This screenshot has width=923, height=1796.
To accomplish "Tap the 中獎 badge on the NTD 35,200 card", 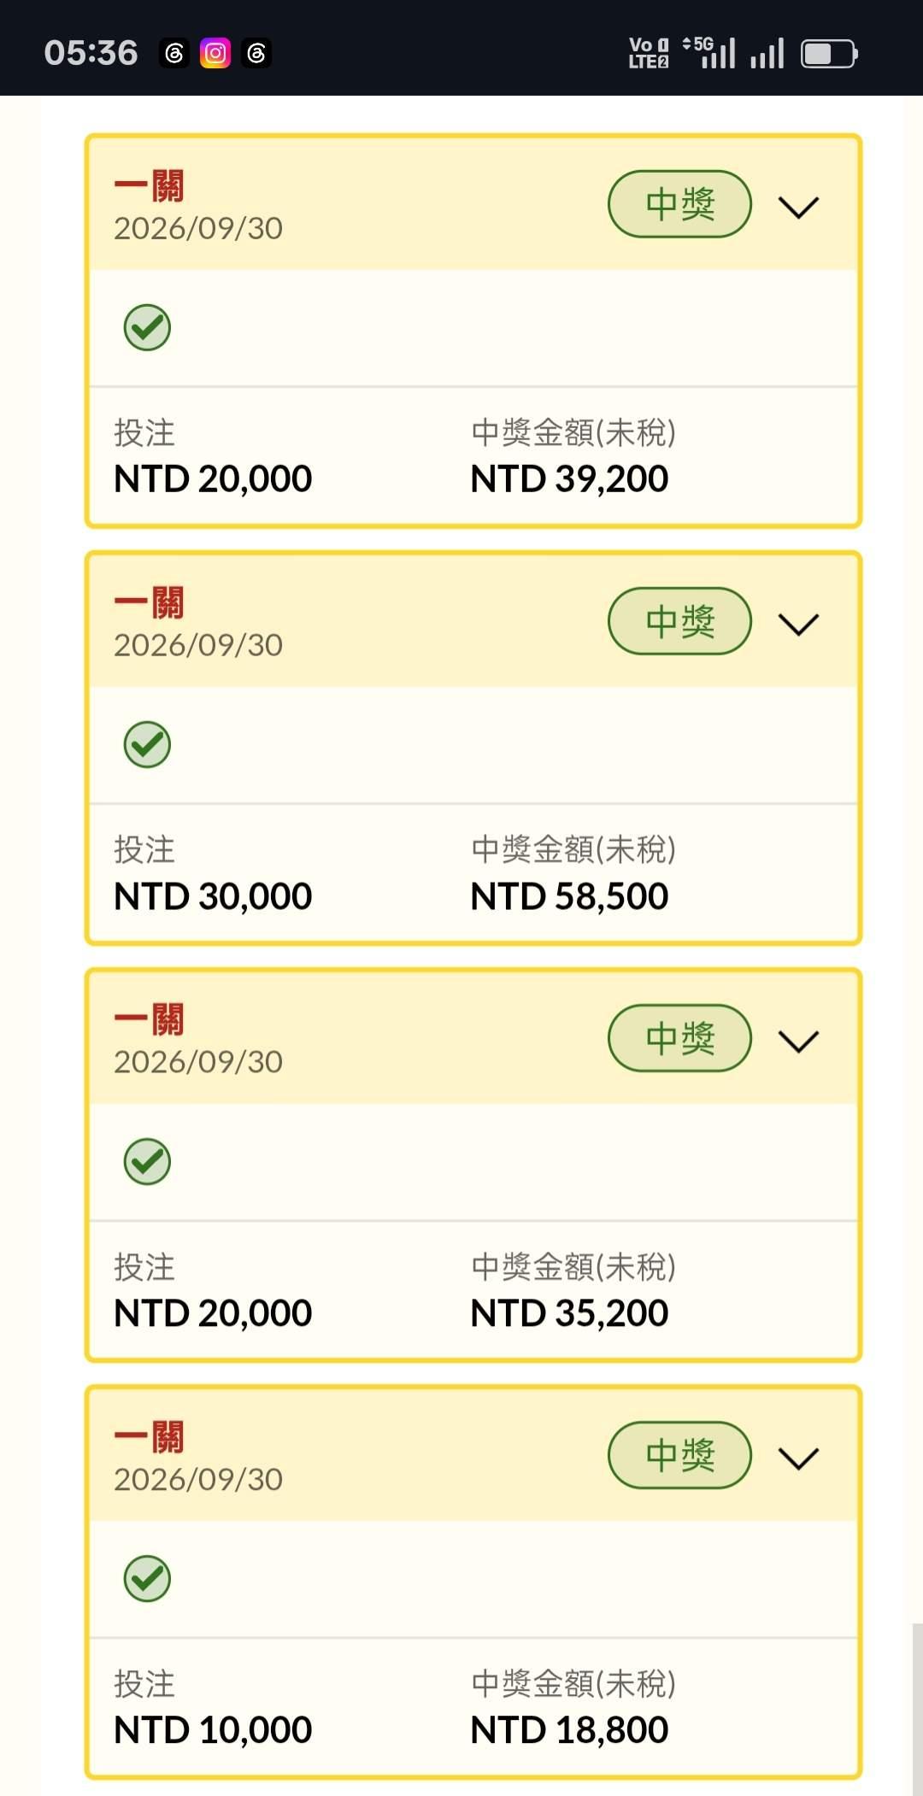I will tap(679, 1038).
